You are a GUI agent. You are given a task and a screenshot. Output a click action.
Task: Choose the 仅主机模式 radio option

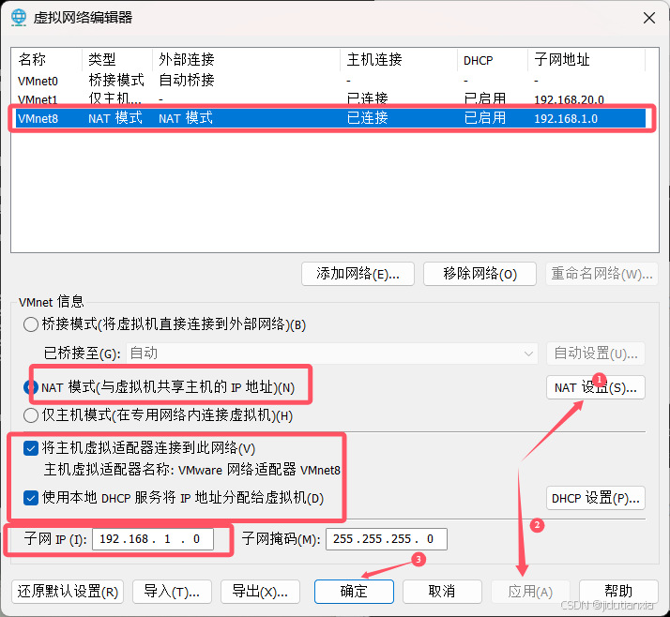pyautogui.click(x=31, y=415)
